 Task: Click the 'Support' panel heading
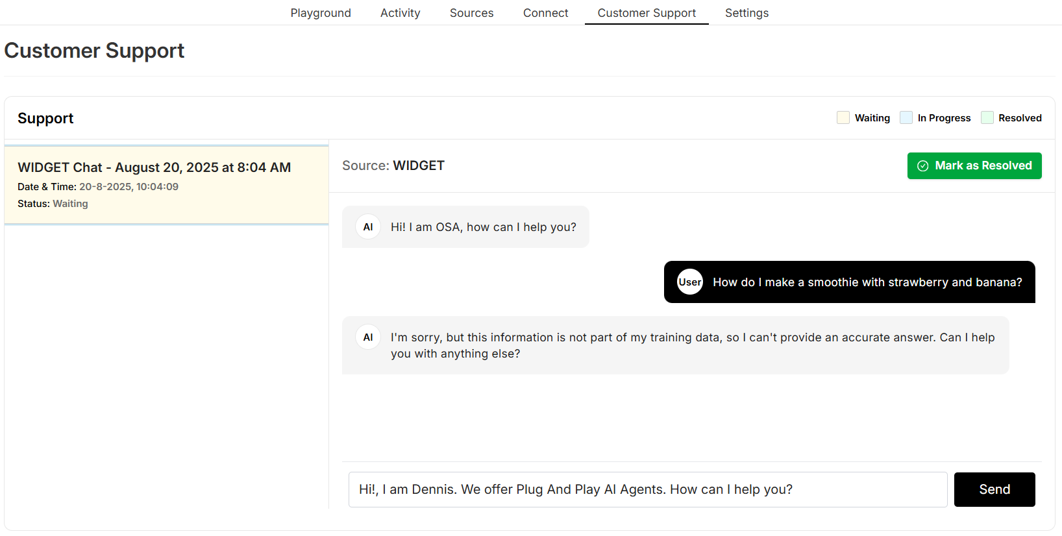[x=45, y=118]
